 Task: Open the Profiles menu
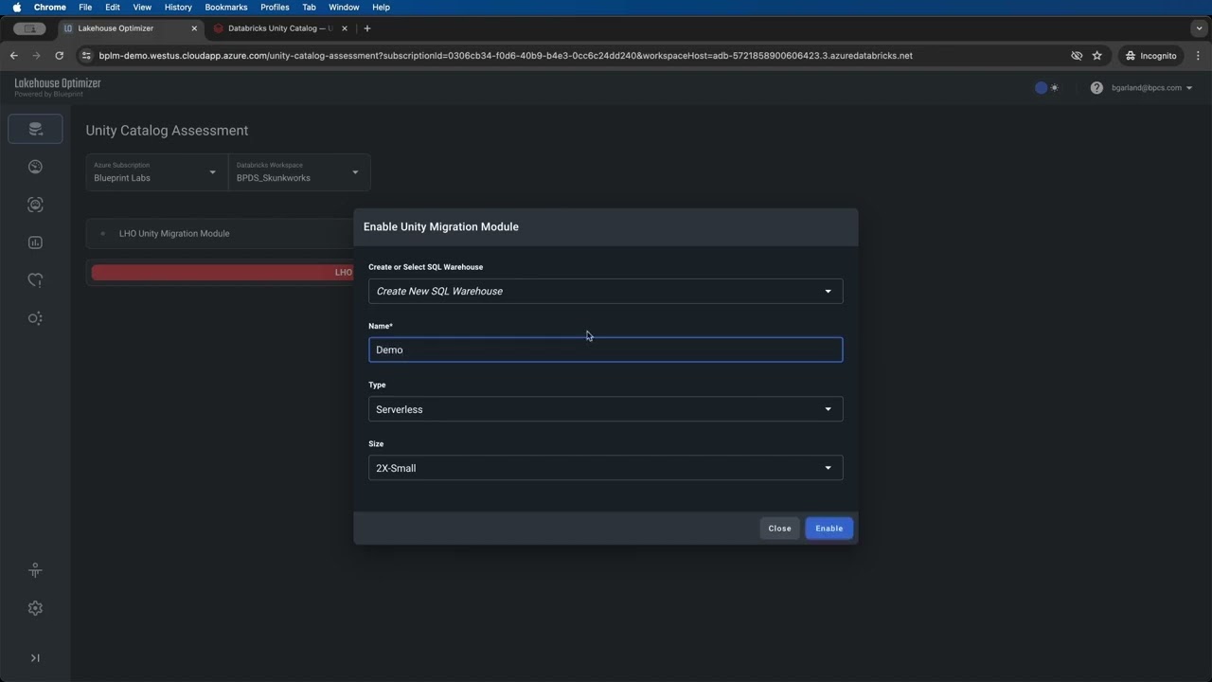click(x=275, y=7)
